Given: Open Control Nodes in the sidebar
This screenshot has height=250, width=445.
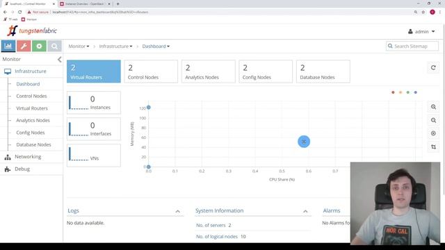Looking at the screenshot, I should [x=31, y=96].
